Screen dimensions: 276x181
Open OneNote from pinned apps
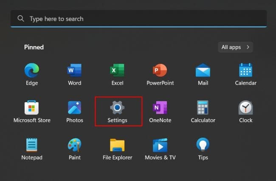[x=160, y=107]
